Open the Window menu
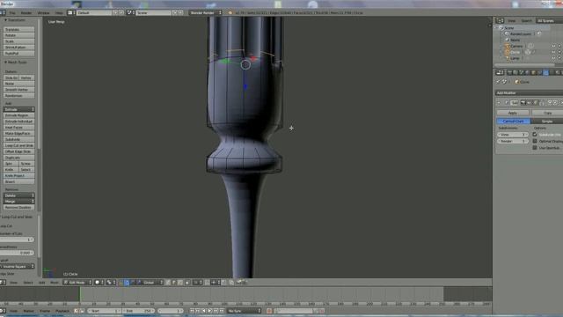The width and height of the screenshot is (563, 317). (44, 12)
